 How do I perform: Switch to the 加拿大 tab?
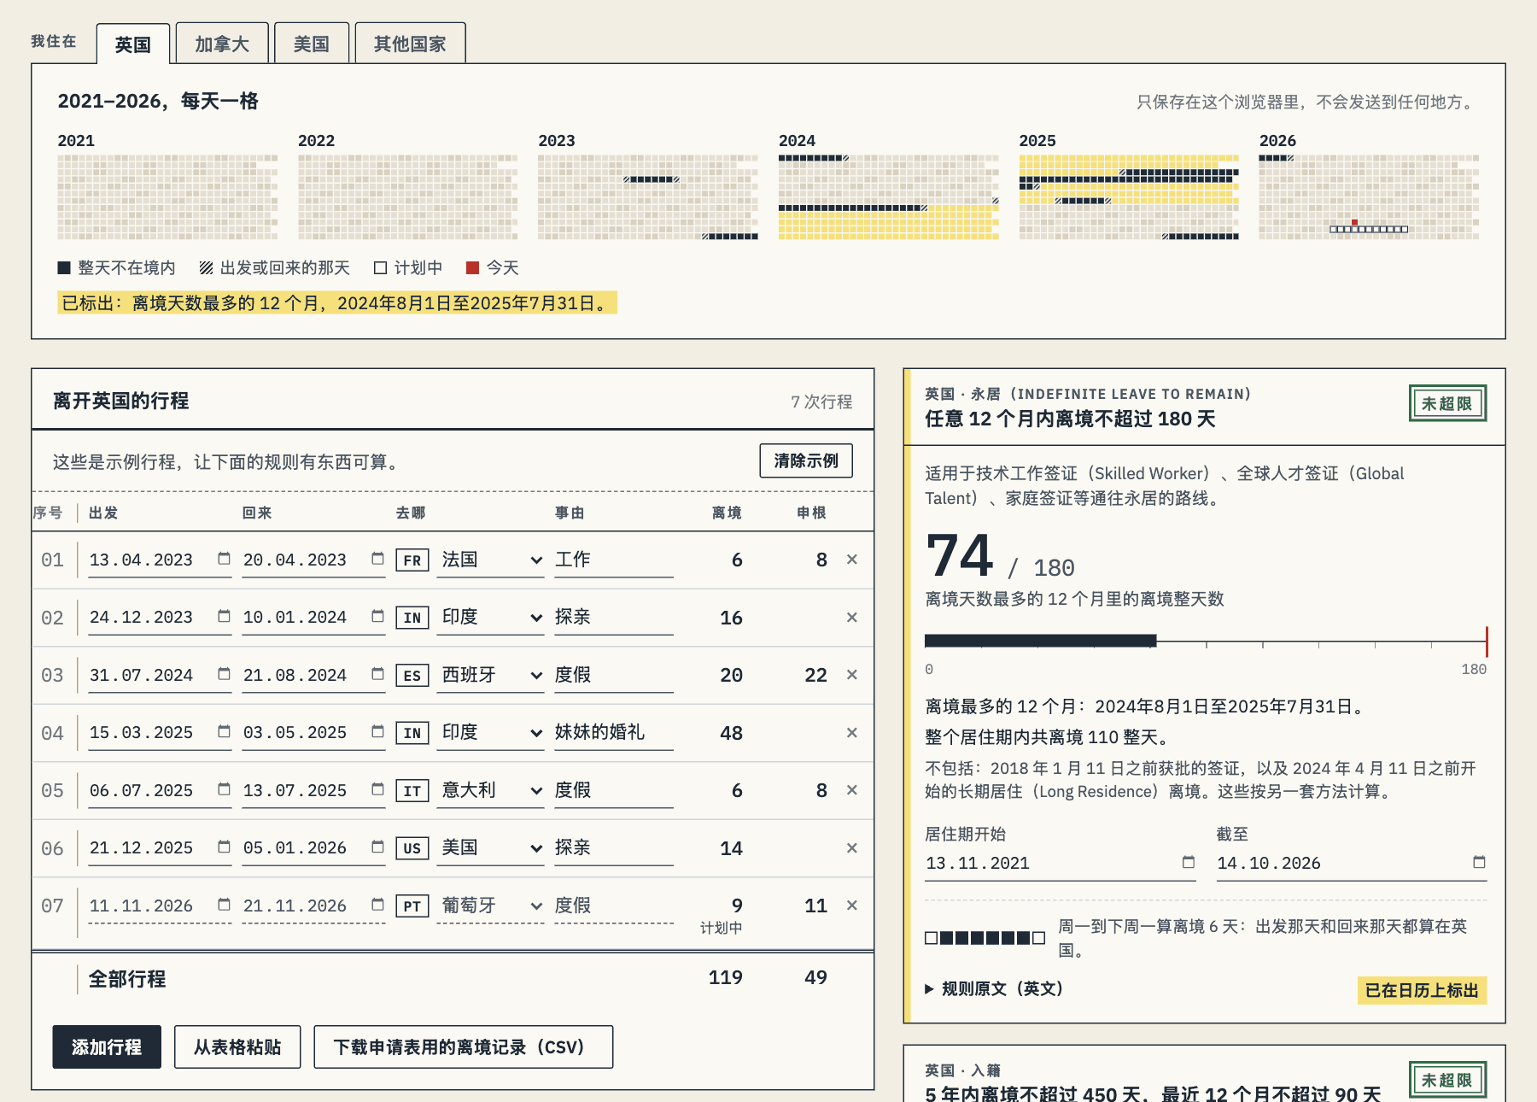(x=222, y=44)
